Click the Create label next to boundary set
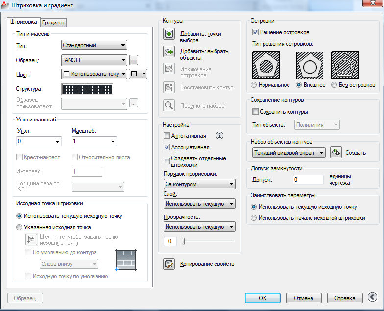The image size is (384, 311). pos(356,153)
